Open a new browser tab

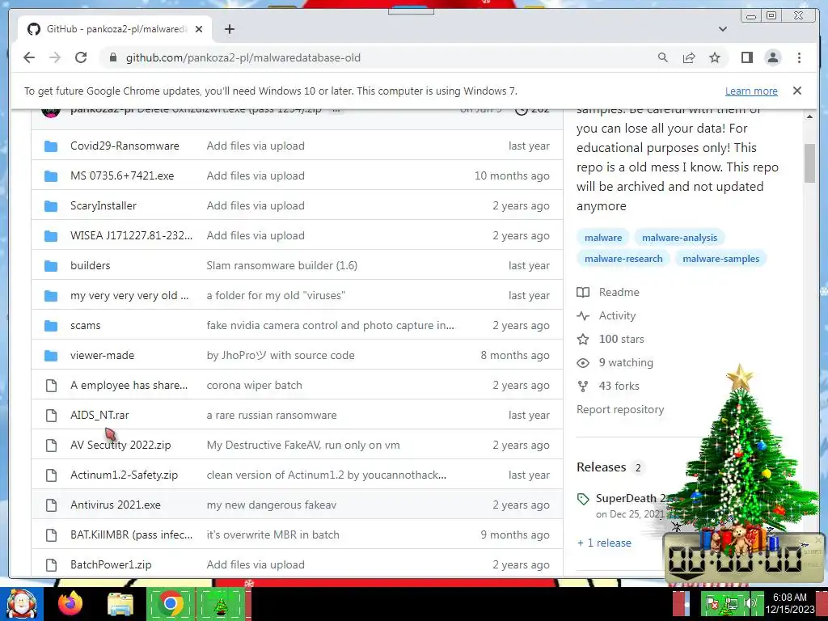(229, 29)
